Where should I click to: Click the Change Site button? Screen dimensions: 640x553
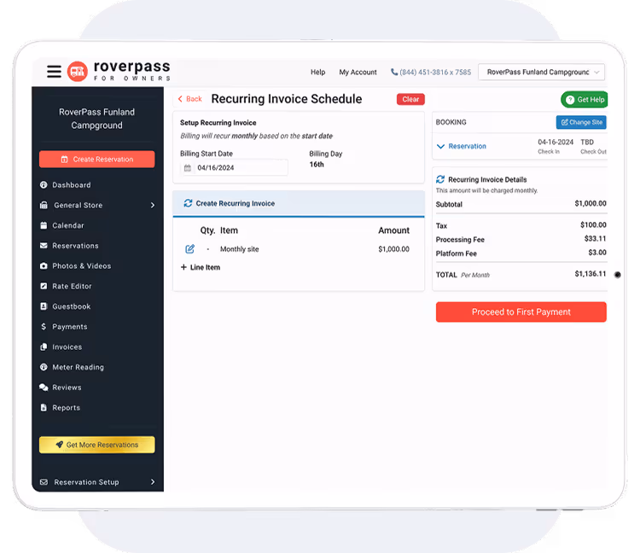581,122
